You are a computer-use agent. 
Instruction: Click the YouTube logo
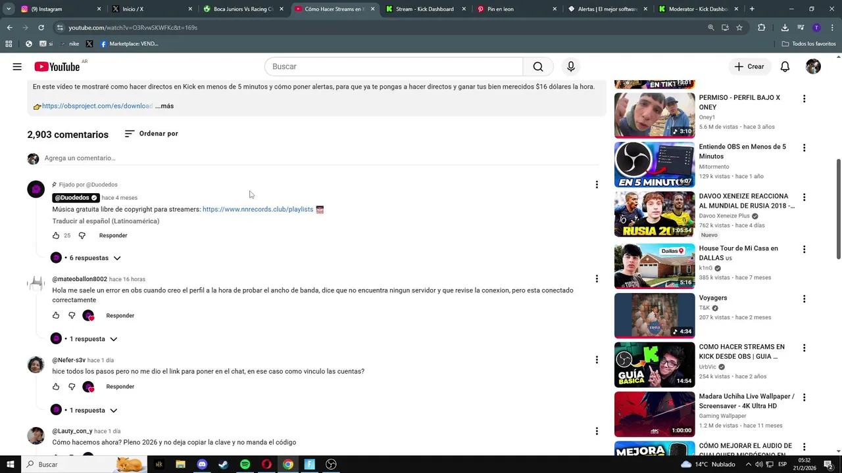click(x=57, y=66)
